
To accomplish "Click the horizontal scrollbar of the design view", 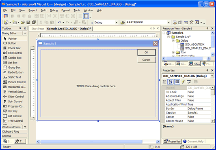I will pos(98,142).
